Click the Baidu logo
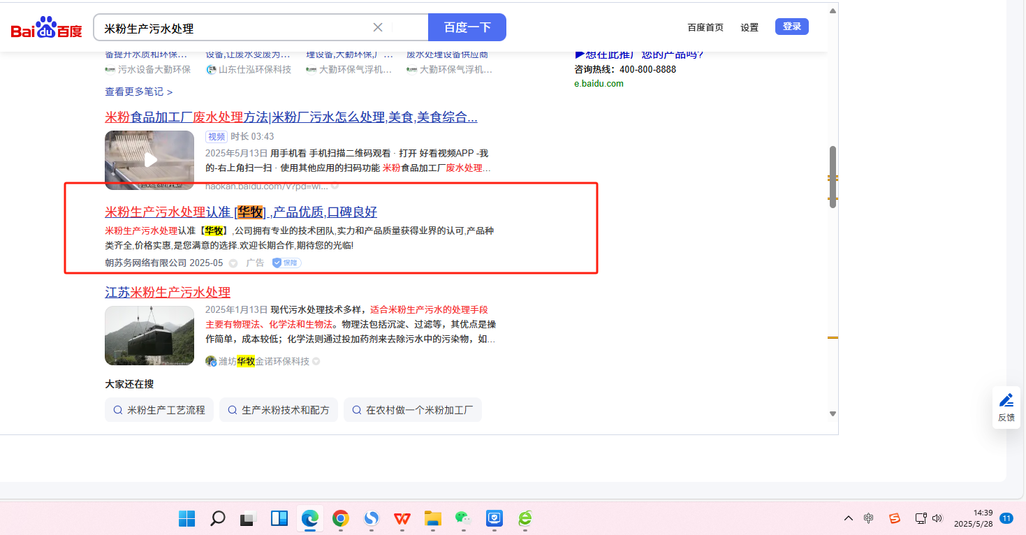 (x=46, y=29)
